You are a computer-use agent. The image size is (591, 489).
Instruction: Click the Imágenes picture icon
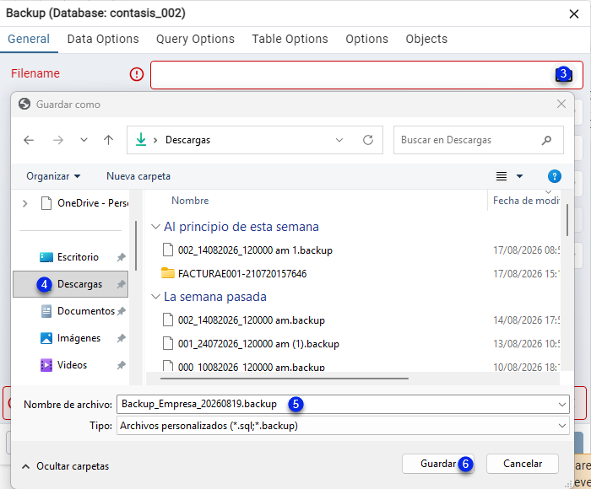pyautogui.click(x=46, y=338)
